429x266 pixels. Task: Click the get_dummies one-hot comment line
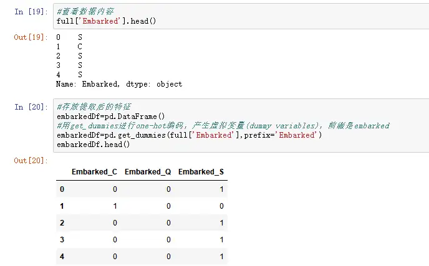pos(223,126)
